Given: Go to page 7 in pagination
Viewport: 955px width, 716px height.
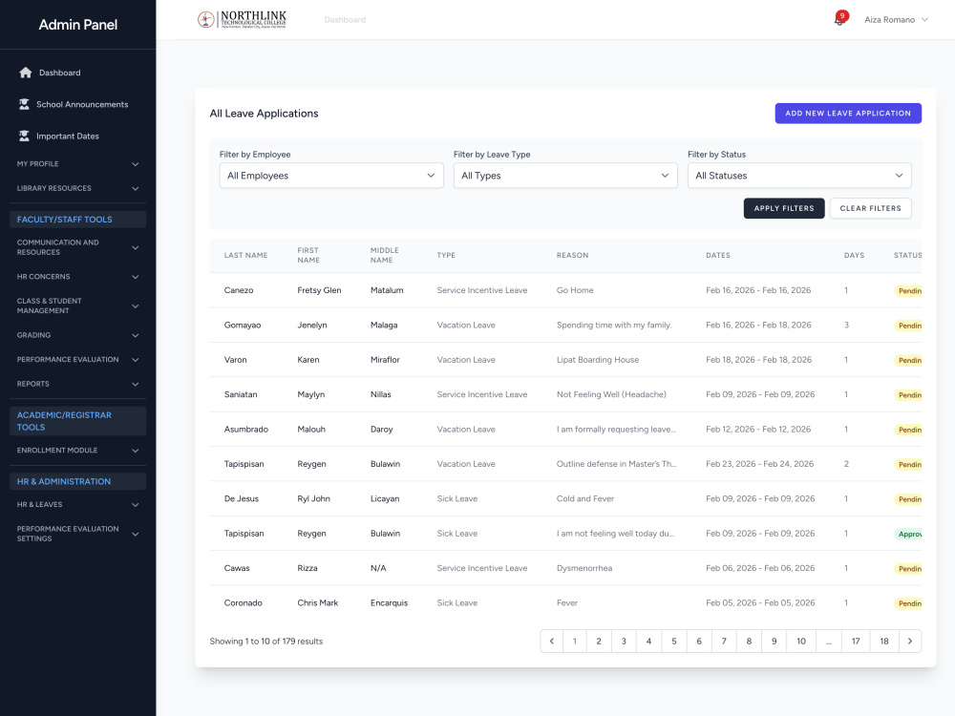Looking at the screenshot, I should tap(724, 642).
